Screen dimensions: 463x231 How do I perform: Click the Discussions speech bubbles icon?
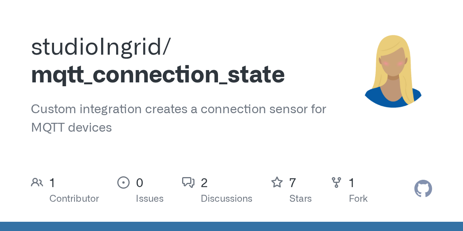[188, 182]
